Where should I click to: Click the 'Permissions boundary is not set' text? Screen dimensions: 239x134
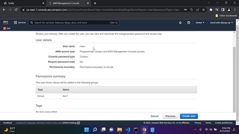[x=96, y=67]
